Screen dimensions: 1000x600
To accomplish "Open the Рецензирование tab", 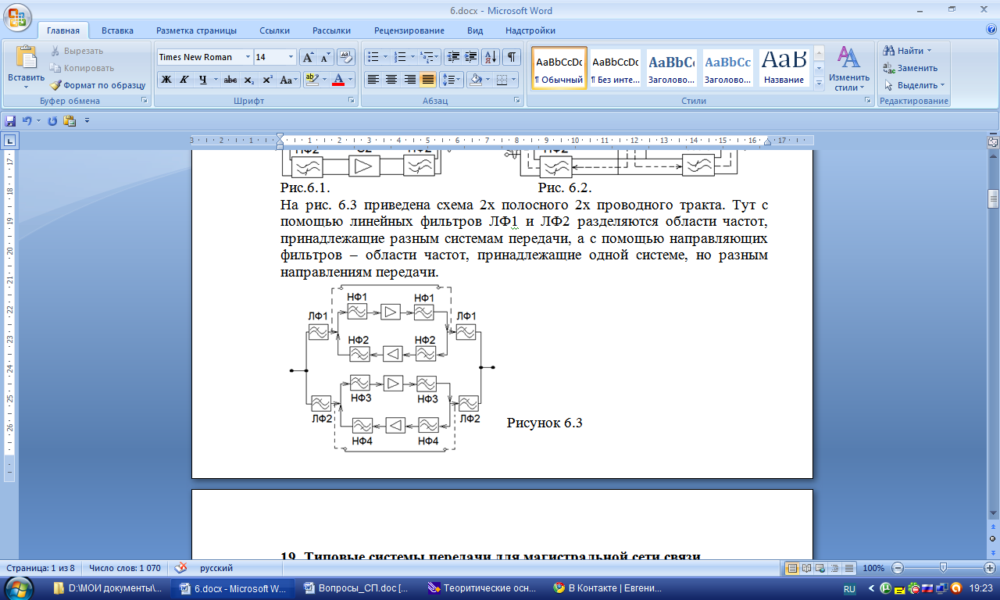I will coord(409,30).
